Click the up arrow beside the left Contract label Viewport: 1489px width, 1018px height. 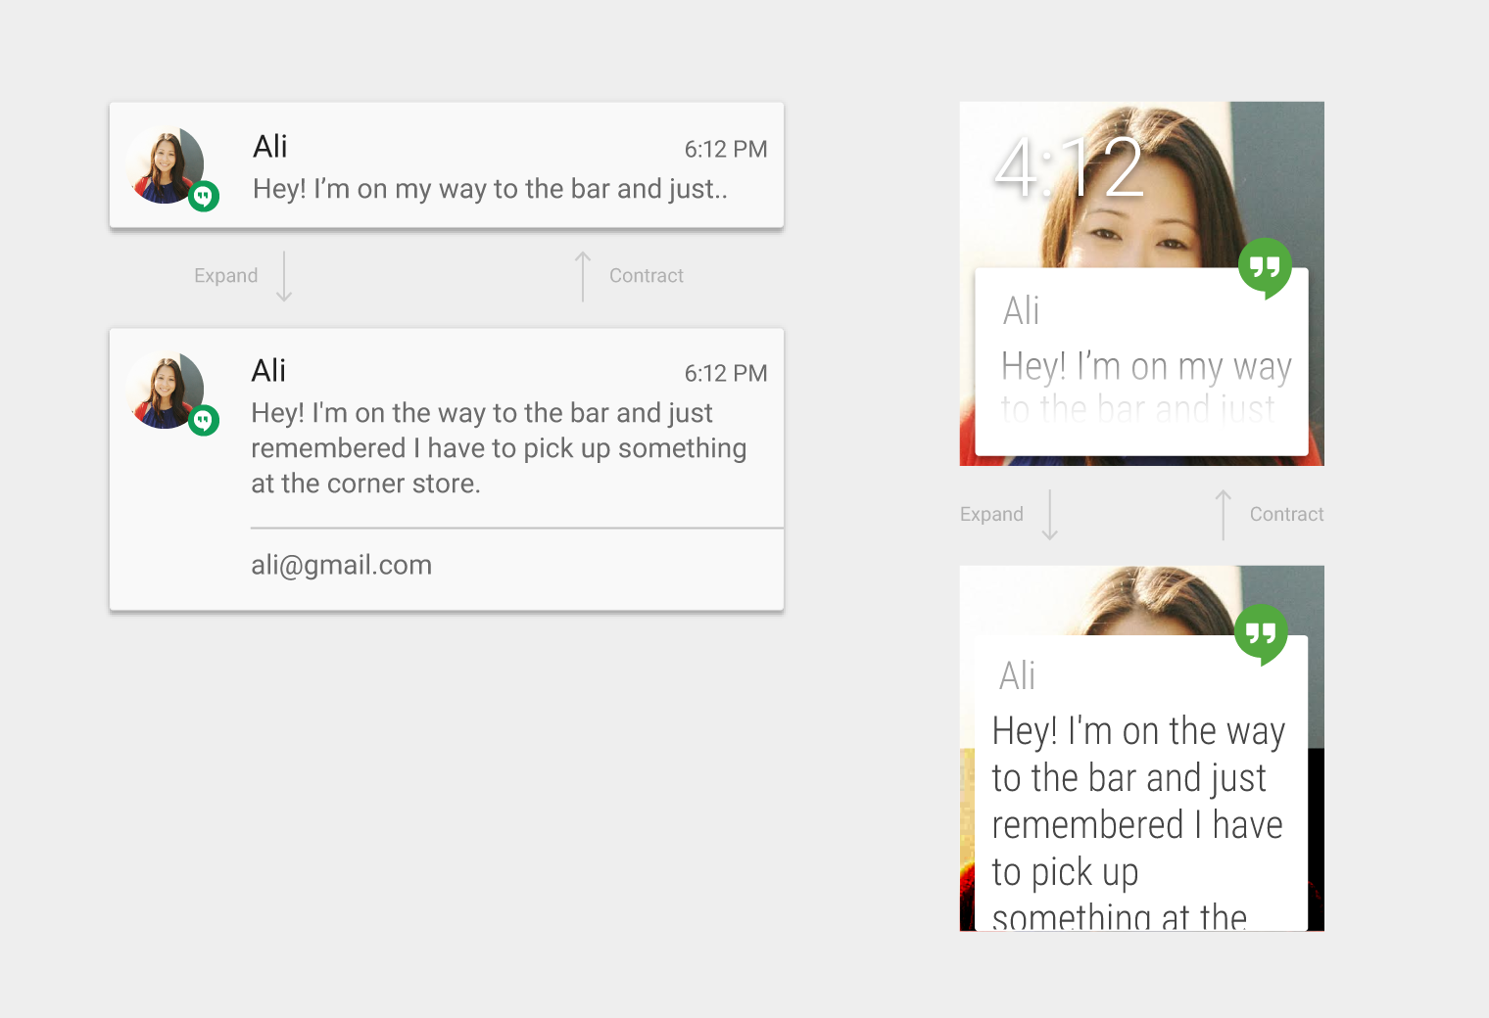tap(583, 276)
